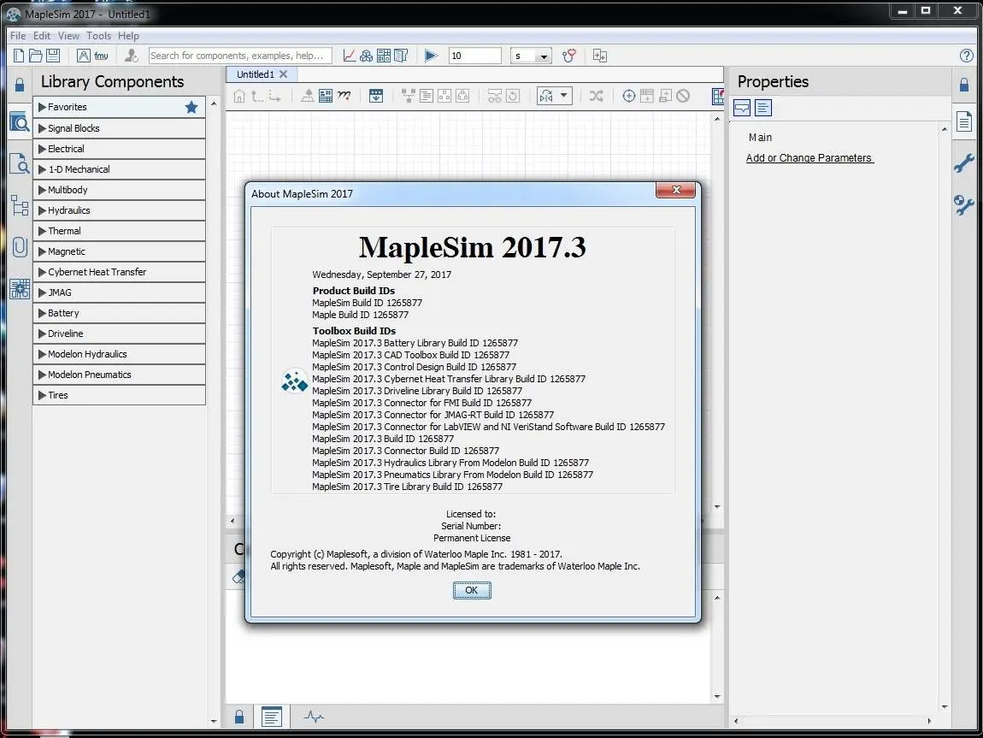Save the model with the floppy icon
Viewport: 983px width, 738px height.
tap(53, 56)
